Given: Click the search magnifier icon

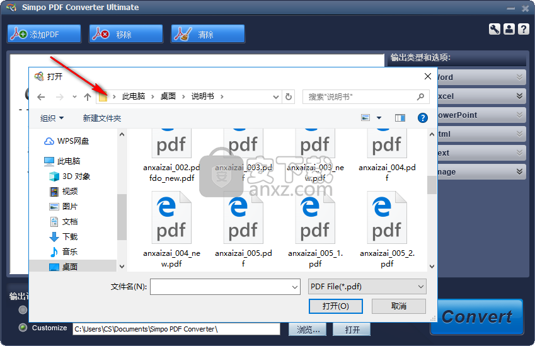Looking at the screenshot, I should [x=421, y=97].
